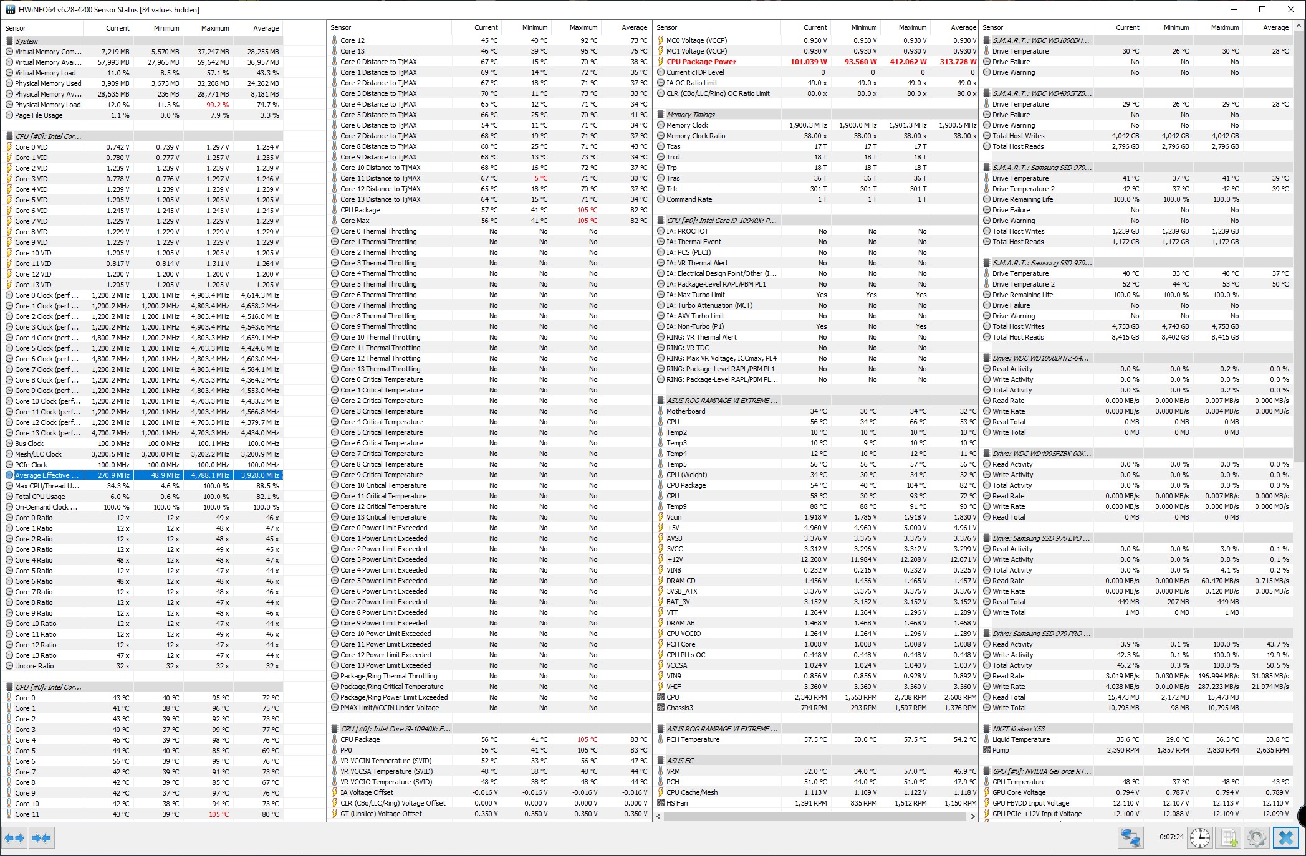This screenshot has height=856, width=1306.
Task: Click the expand columns arrows button
Action: [14, 838]
